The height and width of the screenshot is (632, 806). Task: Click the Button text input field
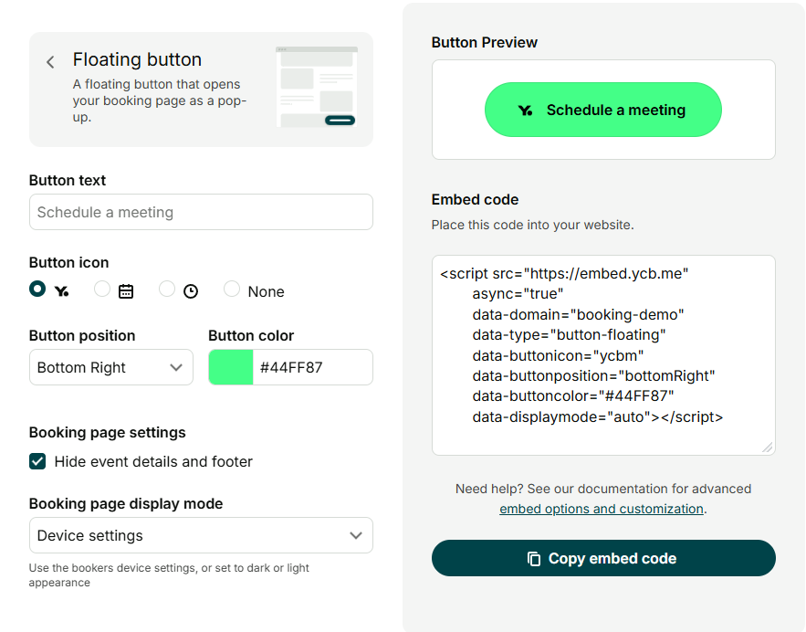[201, 212]
